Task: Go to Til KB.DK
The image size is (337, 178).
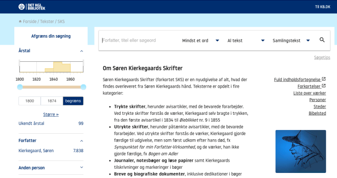Action: tap(323, 6)
